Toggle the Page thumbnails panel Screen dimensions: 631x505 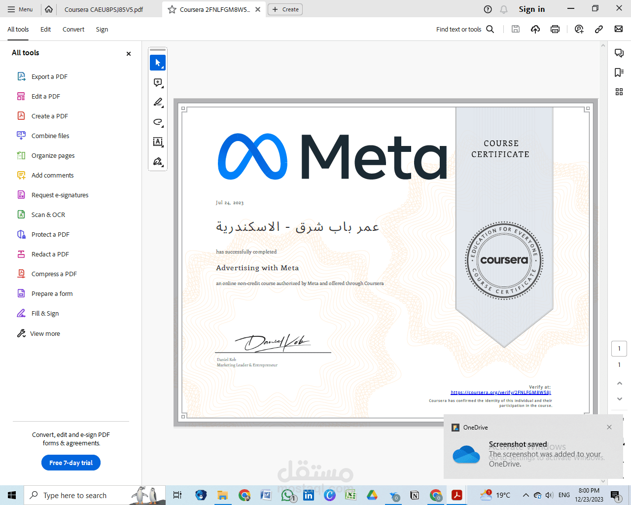[619, 91]
